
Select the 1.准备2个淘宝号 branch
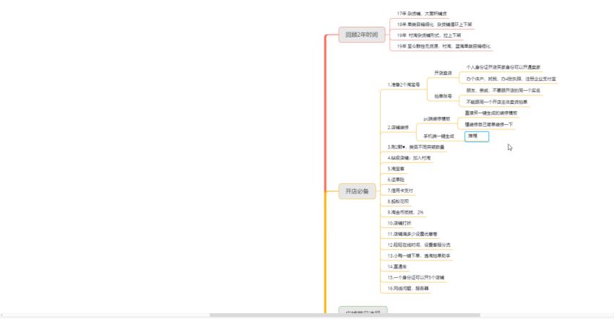click(404, 84)
